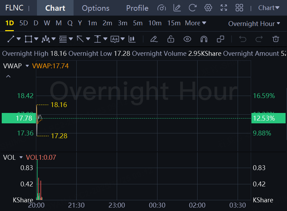Expand the top-right Chart dropdown
The image size is (287, 211).
[269, 8]
